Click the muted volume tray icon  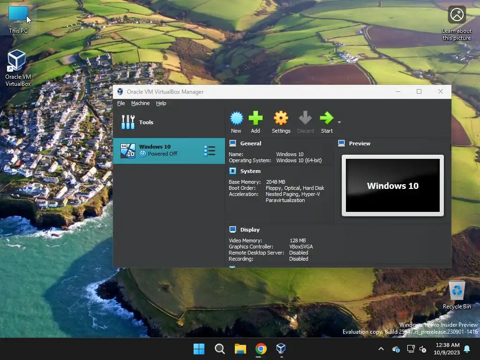coord(423,349)
